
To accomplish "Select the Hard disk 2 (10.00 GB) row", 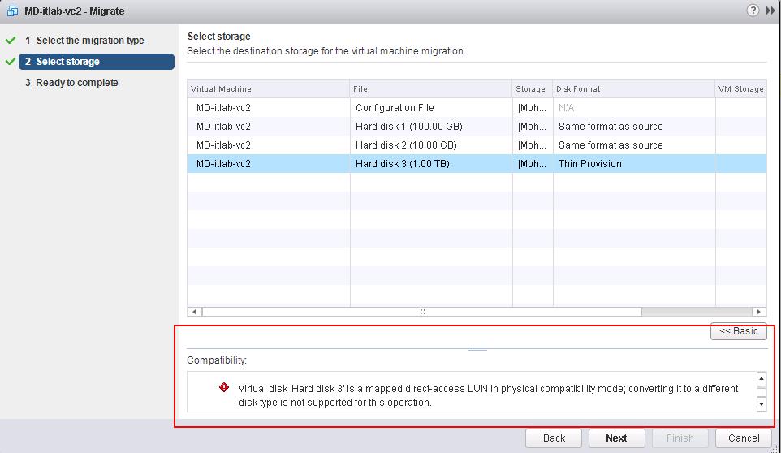I will pyautogui.click(x=477, y=145).
